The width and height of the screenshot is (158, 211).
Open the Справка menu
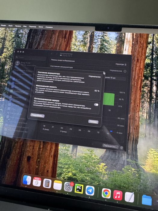tap(49, 27)
